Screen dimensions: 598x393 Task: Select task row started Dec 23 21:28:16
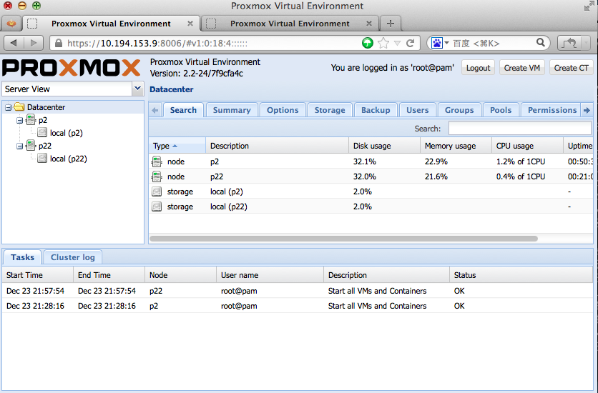click(298, 306)
